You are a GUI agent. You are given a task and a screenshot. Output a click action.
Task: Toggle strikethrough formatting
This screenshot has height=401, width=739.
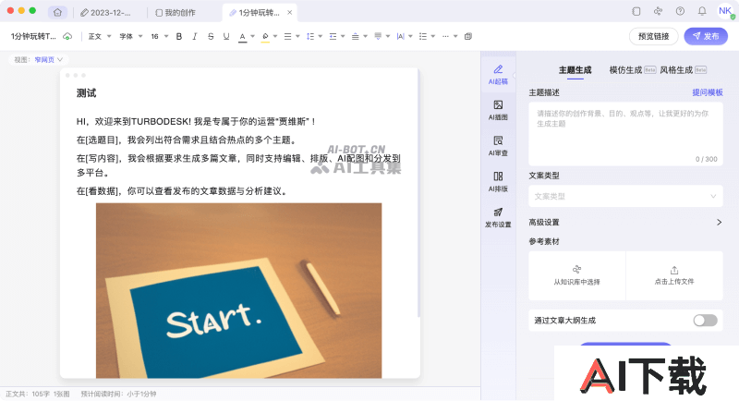pos(211,36)
